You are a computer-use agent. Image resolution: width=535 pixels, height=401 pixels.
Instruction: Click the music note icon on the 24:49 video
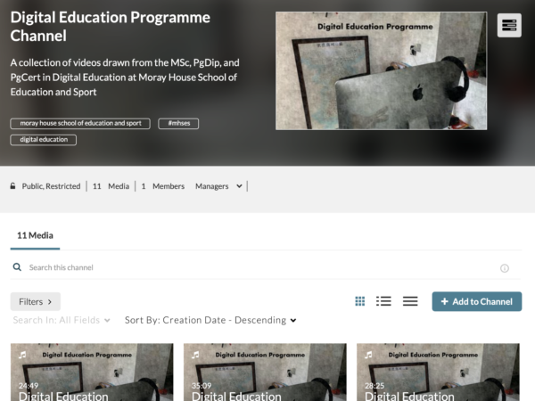pos(22,355)
